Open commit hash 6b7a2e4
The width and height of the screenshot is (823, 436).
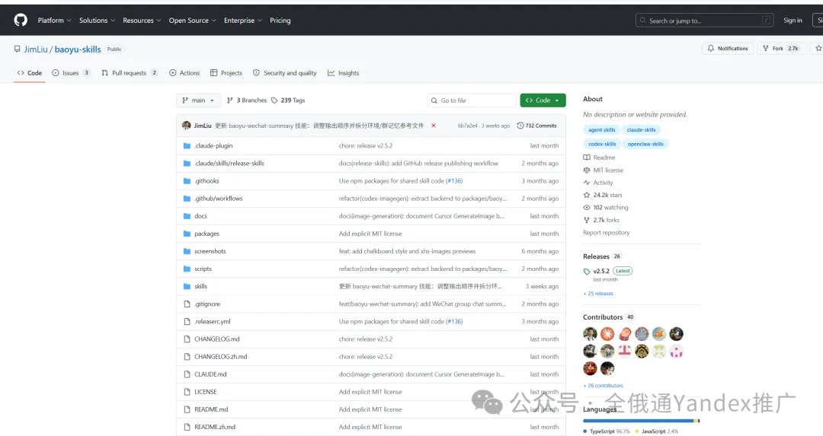point(468,126)
